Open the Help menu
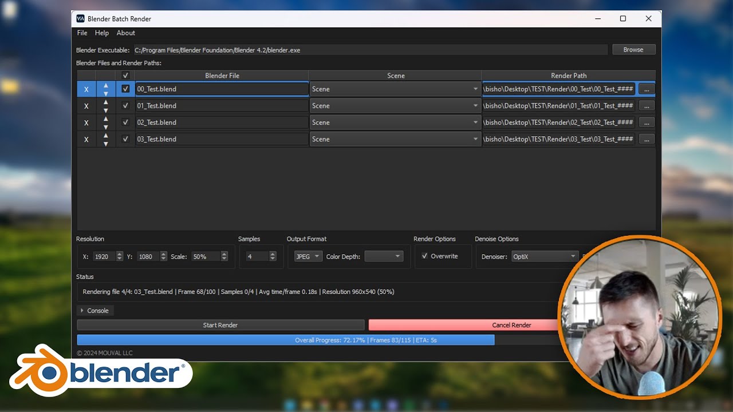The image size is (733, 412). 102,33
